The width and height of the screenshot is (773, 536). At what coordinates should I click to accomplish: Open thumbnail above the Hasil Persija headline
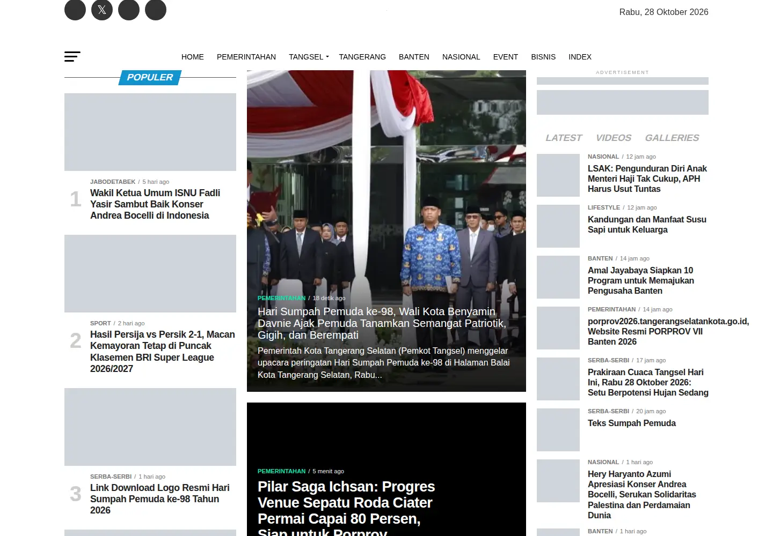pyautogui.click(x=150, y=273)
